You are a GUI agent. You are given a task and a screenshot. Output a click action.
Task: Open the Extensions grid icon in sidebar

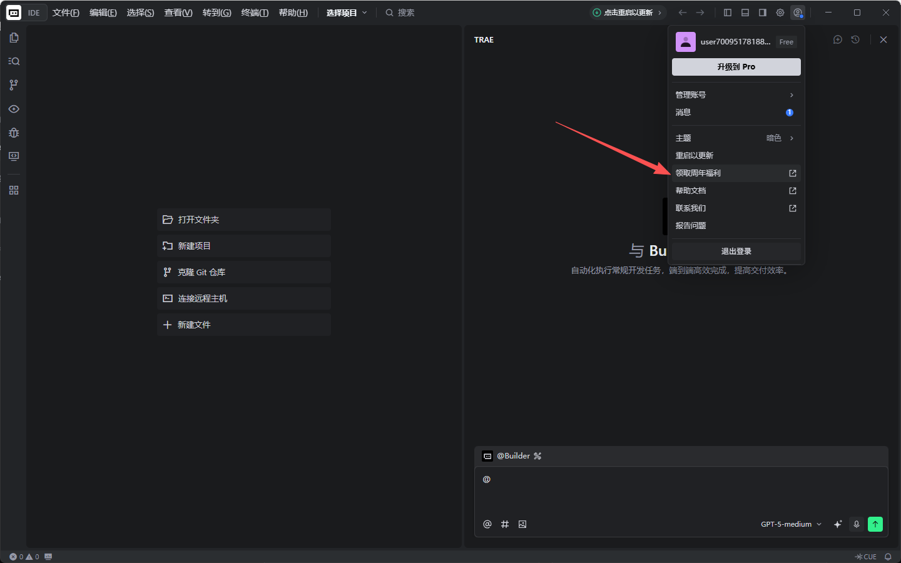(14, 190)
